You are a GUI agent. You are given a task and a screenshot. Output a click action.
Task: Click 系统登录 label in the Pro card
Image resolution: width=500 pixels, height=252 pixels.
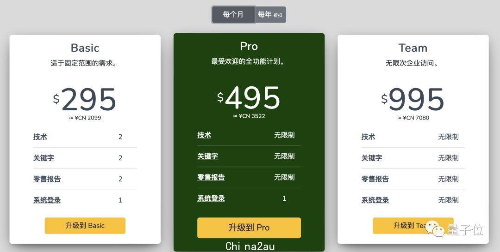(211, 198)
